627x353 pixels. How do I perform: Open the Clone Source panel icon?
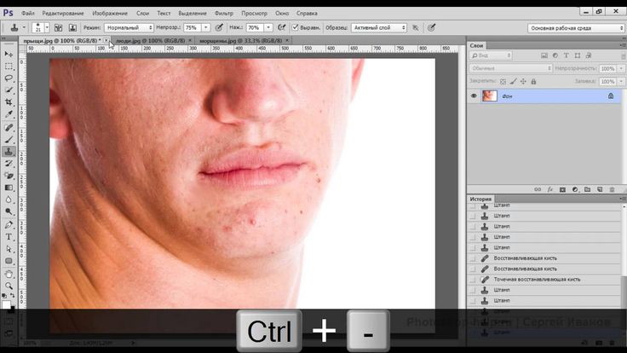click(x=72, y=27)
